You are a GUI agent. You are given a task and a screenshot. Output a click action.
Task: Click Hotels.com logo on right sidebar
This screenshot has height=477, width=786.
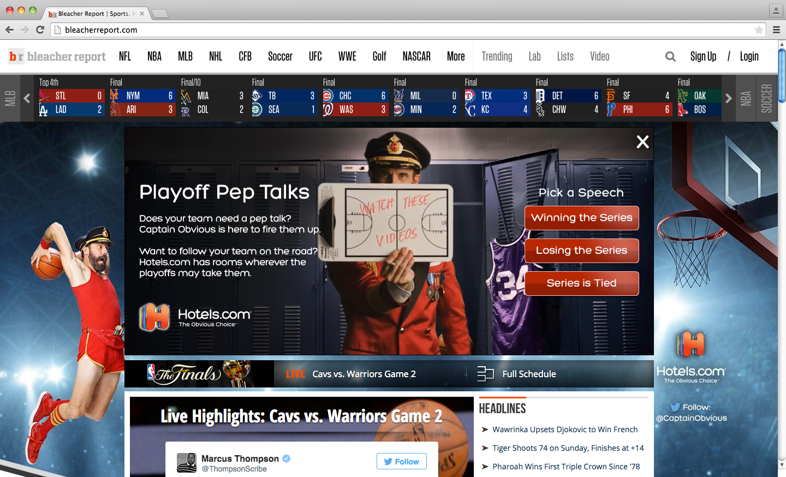click(x=690, y=357)
